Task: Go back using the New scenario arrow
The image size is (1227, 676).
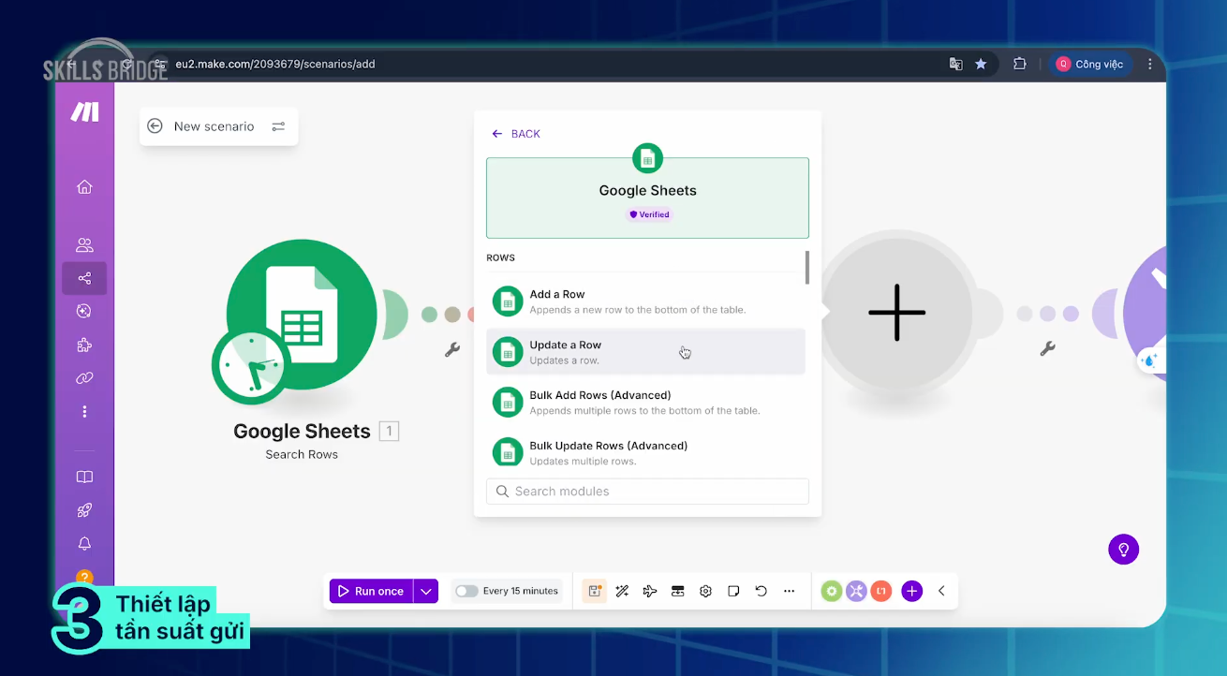Action: 155,126
